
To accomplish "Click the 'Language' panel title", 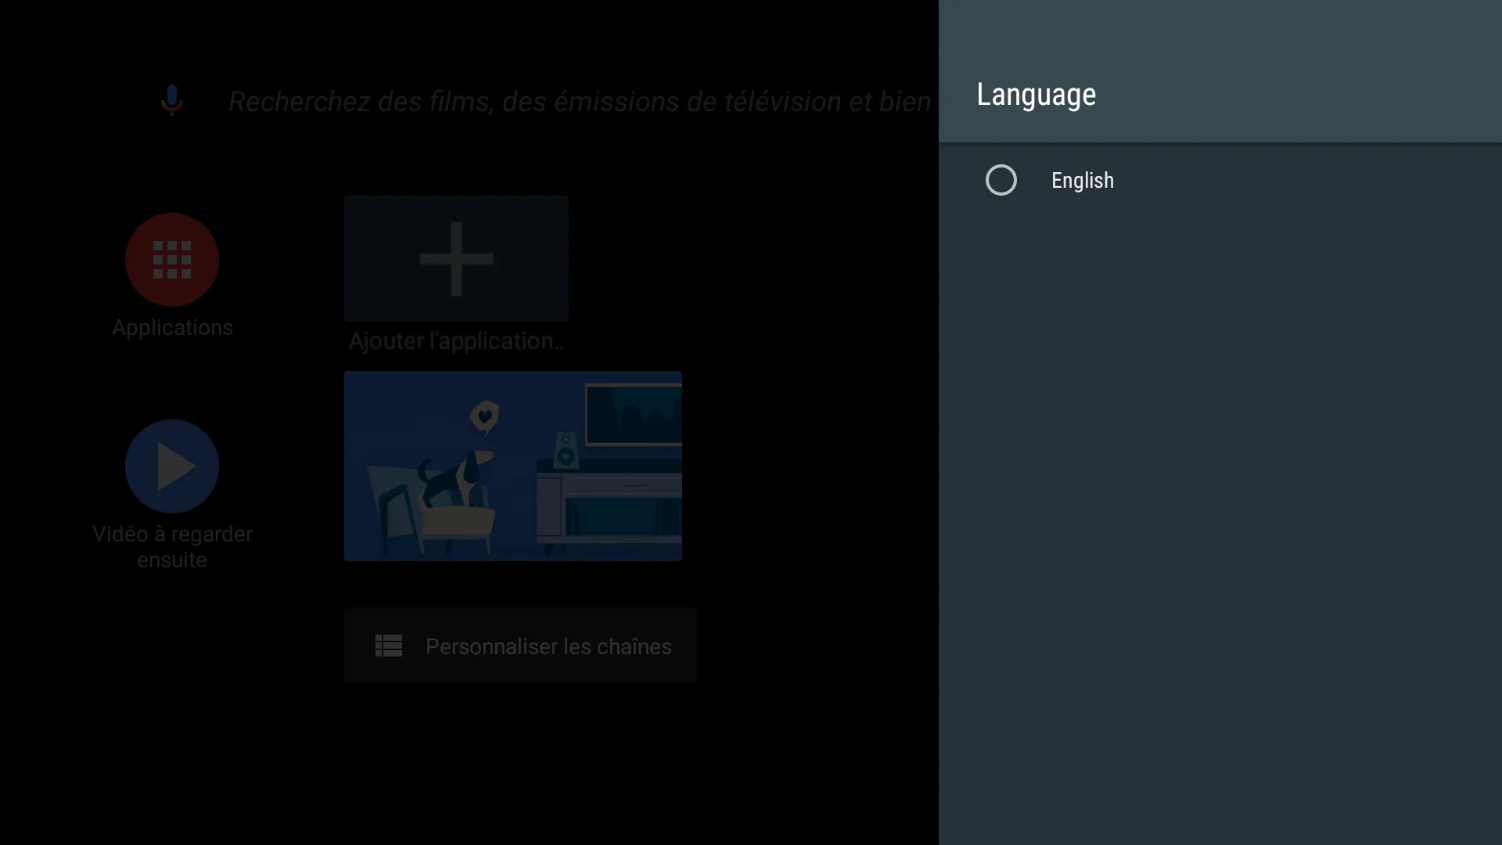I will coord(1036,95).
